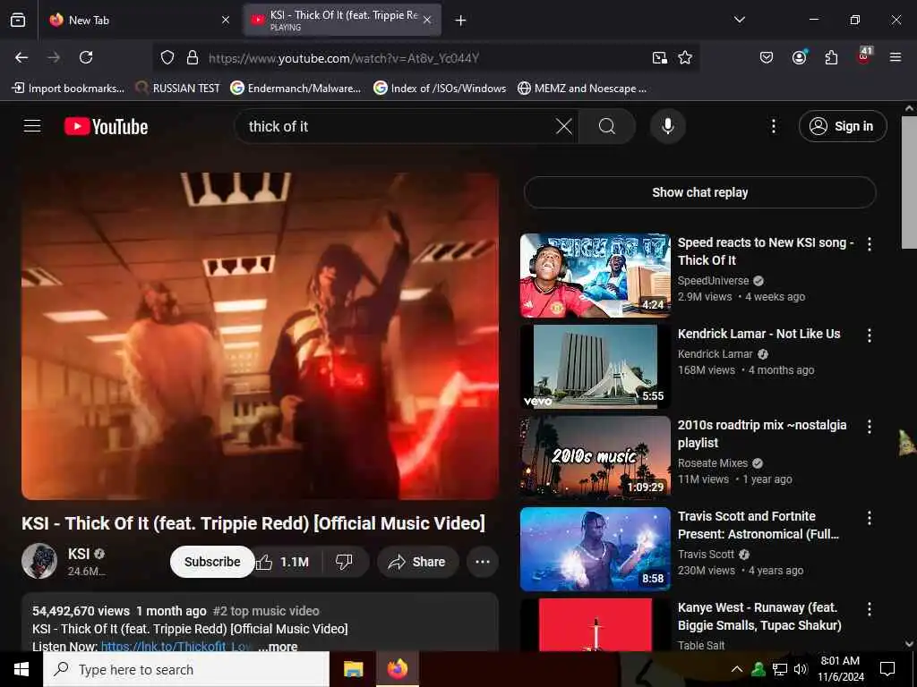Dislike the video
This screenshot has height=687, width=917.
[x=345, y=562]
